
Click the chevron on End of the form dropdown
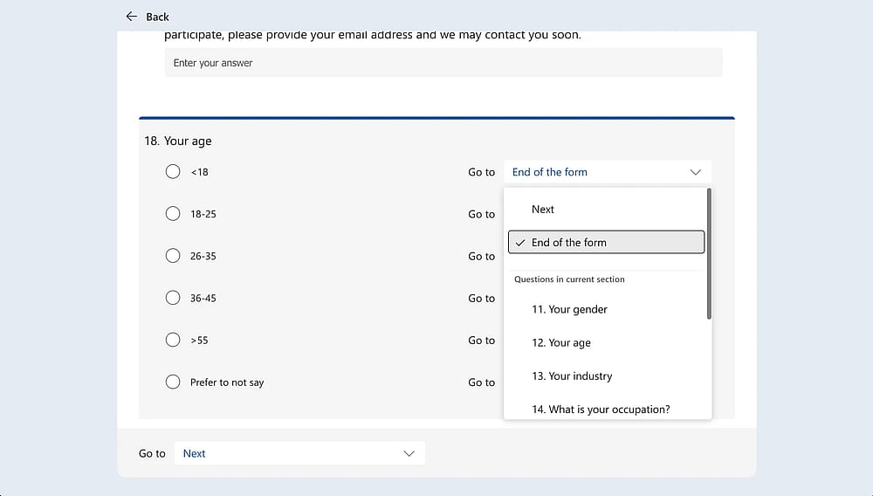696,172
